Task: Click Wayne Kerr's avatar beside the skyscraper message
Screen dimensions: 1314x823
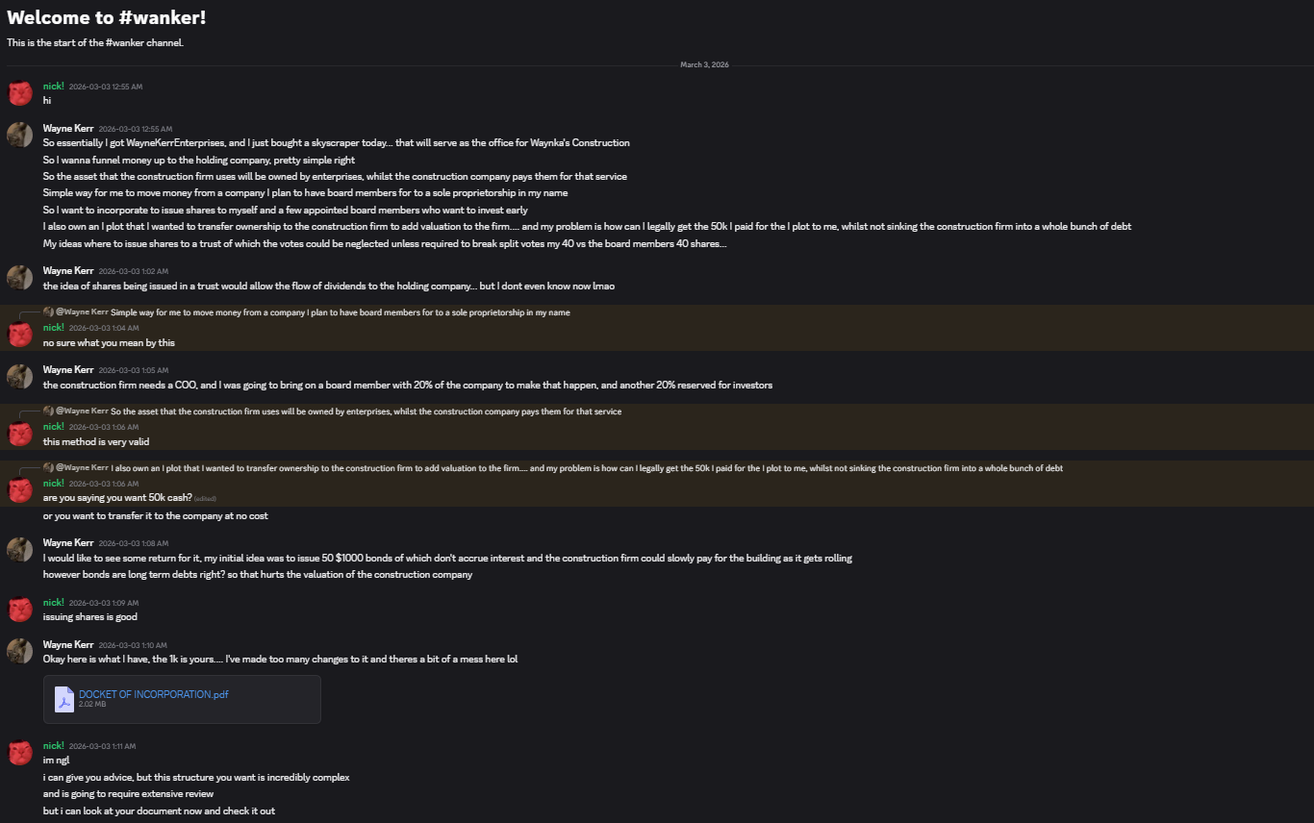Action: click(x=20, y=135)
